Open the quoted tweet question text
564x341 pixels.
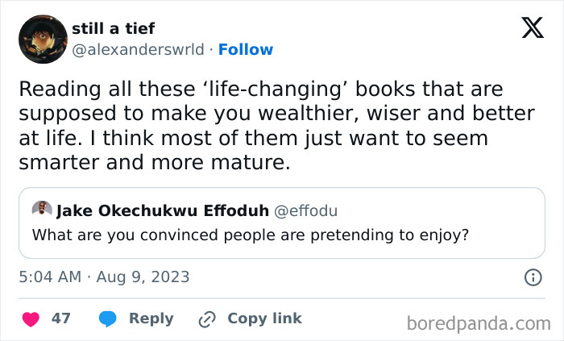[x=251, y=235]
